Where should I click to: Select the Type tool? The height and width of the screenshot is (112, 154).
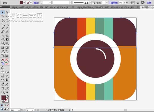click(x=7, y=20)
